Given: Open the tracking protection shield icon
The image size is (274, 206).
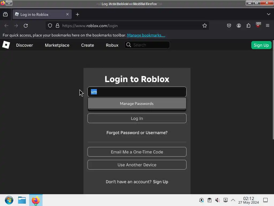Looking at the screenshot, I should [x=50, y=25].
